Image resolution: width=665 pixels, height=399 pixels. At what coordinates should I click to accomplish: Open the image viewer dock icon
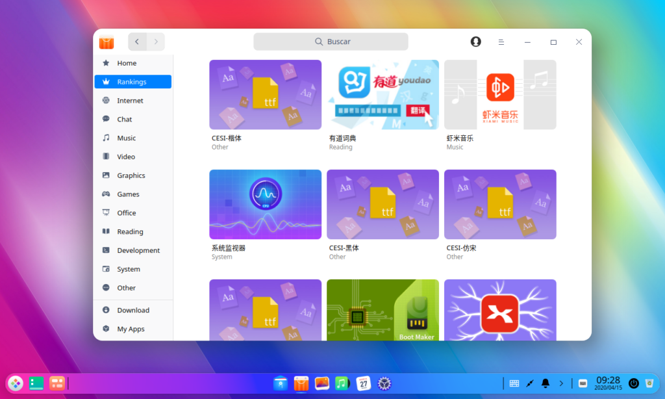click(322, 383)
